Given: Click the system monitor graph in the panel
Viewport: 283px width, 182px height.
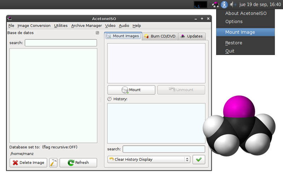Looking at the screenshot, I should tap(200, 5).
